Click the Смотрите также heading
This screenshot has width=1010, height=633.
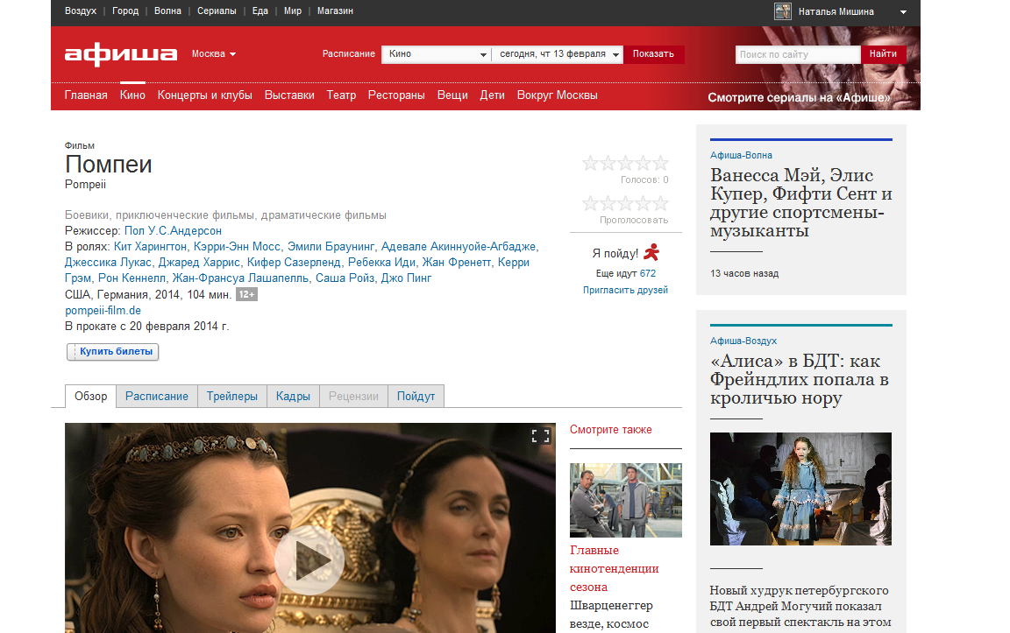coord(610,430)
